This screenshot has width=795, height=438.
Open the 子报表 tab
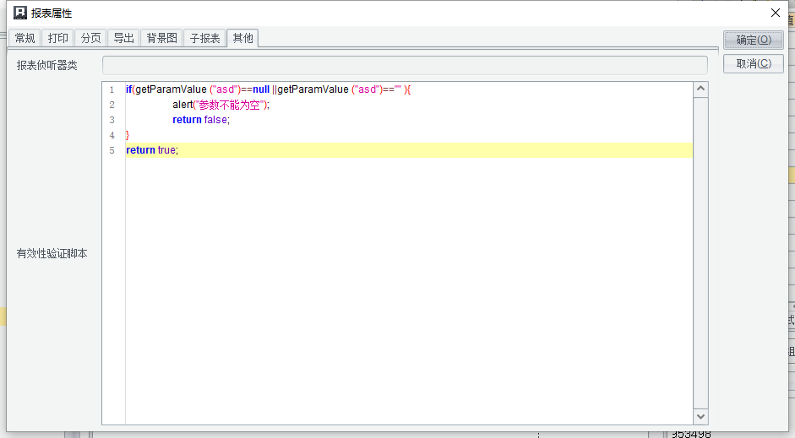coord(204,38)
